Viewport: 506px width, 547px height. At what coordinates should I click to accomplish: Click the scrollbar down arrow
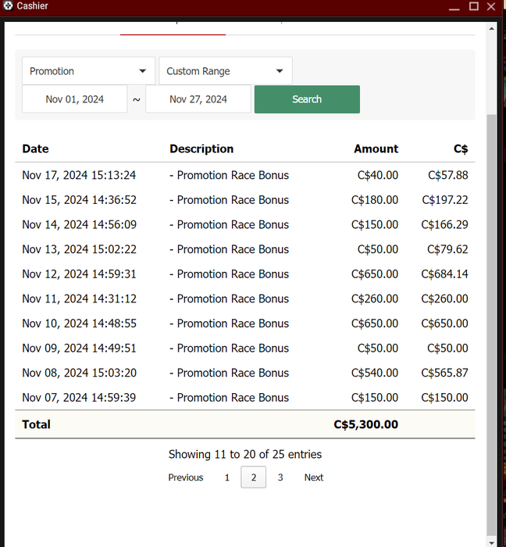[491, 542]
